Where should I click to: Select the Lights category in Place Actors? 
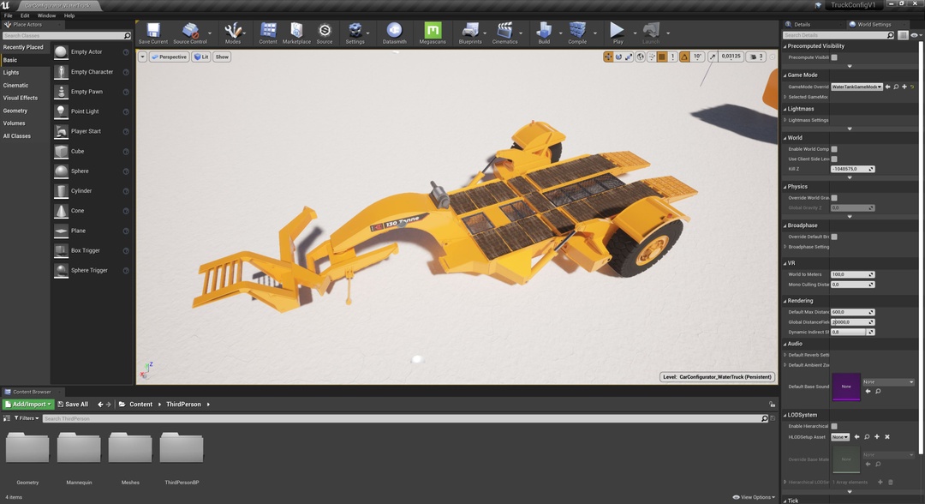click(x=11, y=73)
